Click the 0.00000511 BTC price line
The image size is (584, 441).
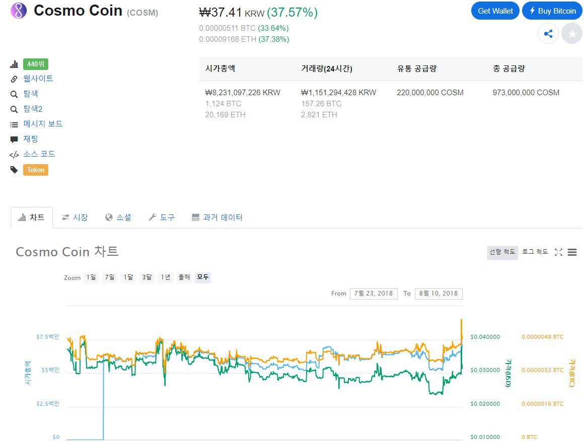coord(227,28)
